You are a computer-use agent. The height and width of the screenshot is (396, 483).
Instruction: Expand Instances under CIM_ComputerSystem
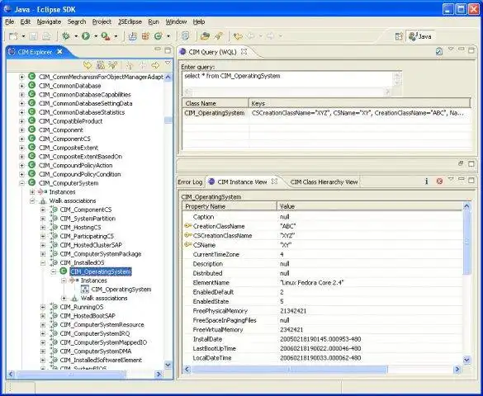point(32,192)
